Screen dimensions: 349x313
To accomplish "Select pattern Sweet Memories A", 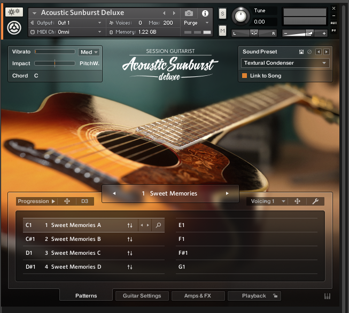I will pos(76,225).
